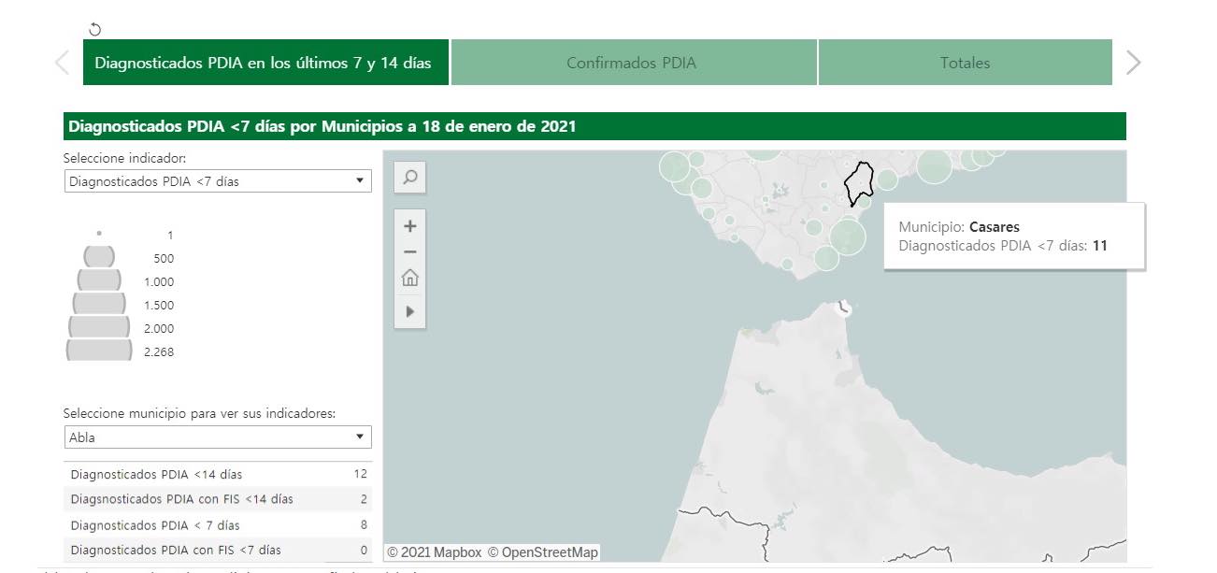Viewport: 1217px width, 573px height.
Task: Open the map search magnifier tool
Action: pyautogui.click(x=409, y=177)
